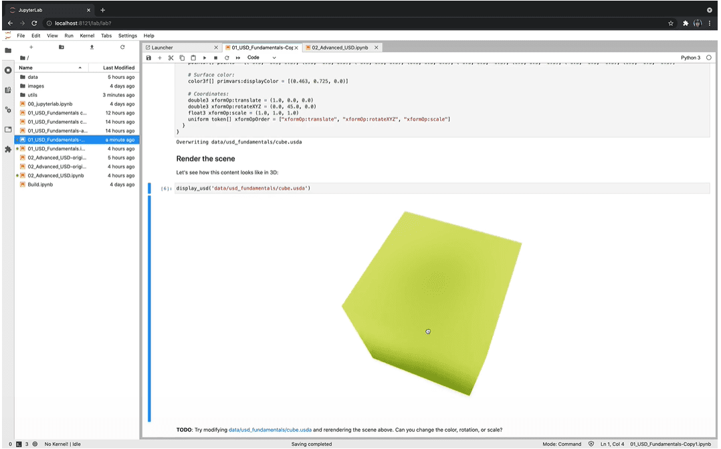Screen dimensions: 721x449
Task: Open the Running Terminals and Kernels sidebar
Action: pos(8,70)
